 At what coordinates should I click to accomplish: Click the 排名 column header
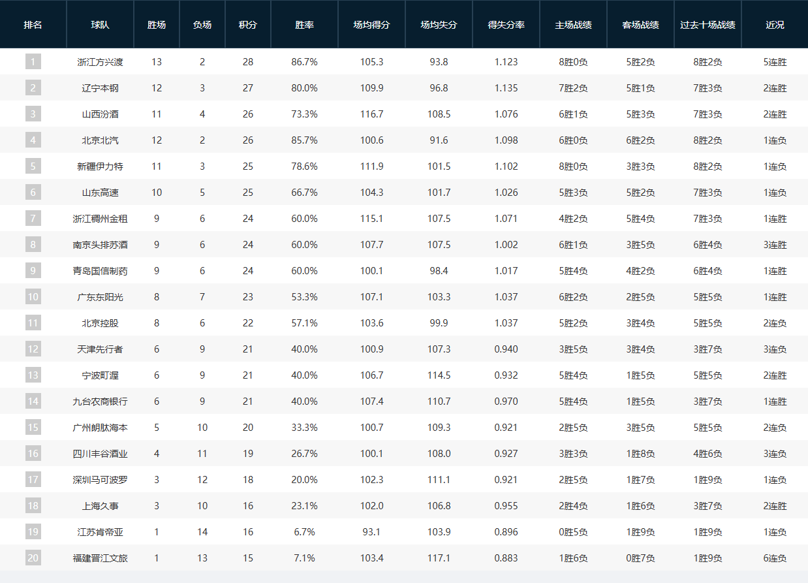(33, 25)
